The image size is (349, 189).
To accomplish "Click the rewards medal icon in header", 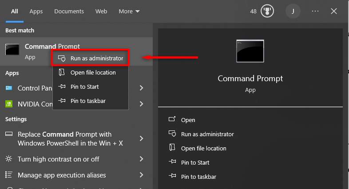I will tap(267, 11).
